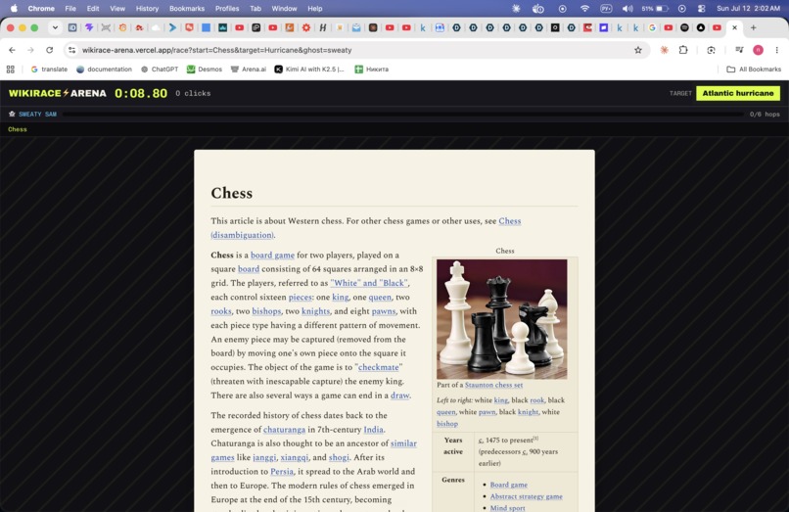789x512 pixels.
Task: Open the translate bookmark
Action: coord(49,69)
